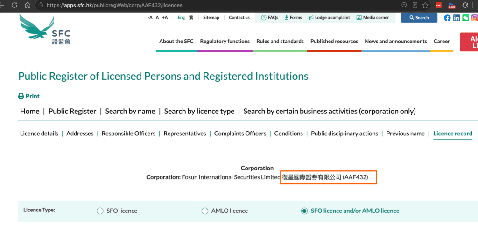Open Lodge a complaint link

click(329, 18)
